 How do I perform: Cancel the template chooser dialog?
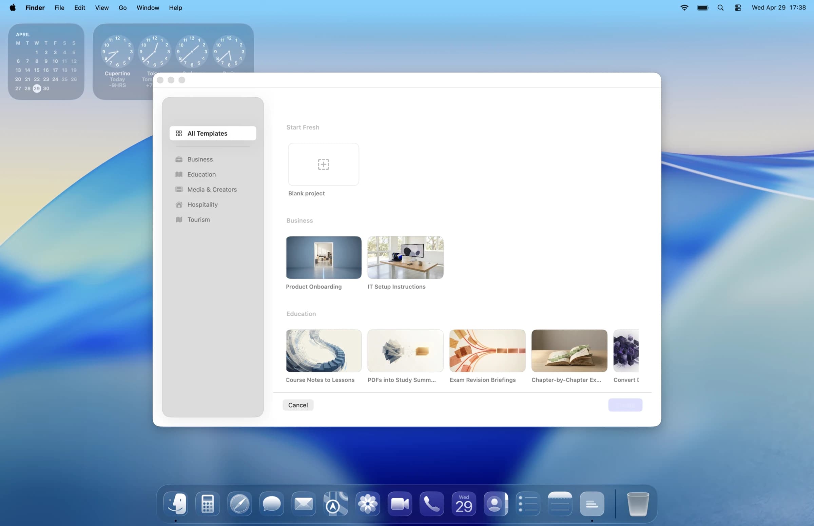coord(298,405)
